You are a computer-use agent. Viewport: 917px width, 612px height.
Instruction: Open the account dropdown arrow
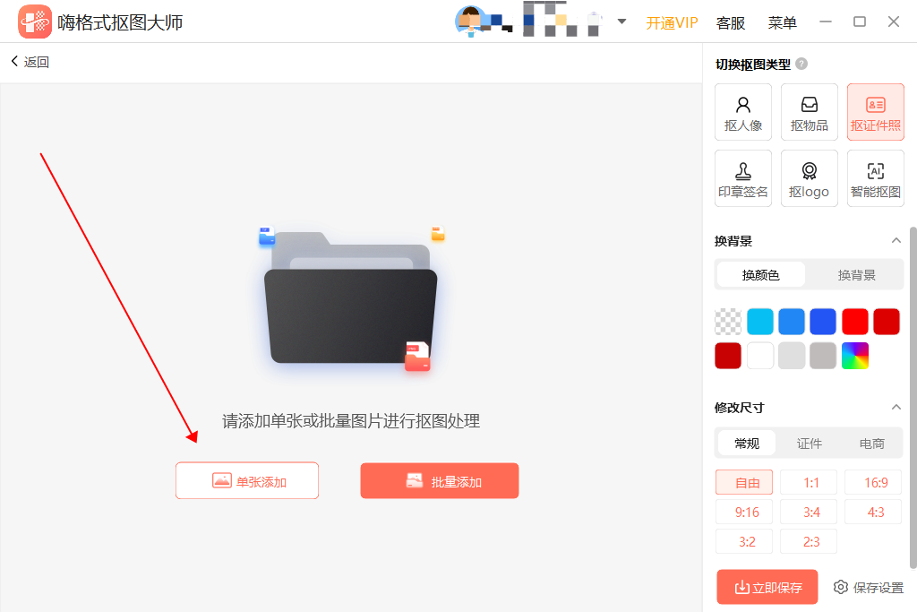(x=621, y=22)
